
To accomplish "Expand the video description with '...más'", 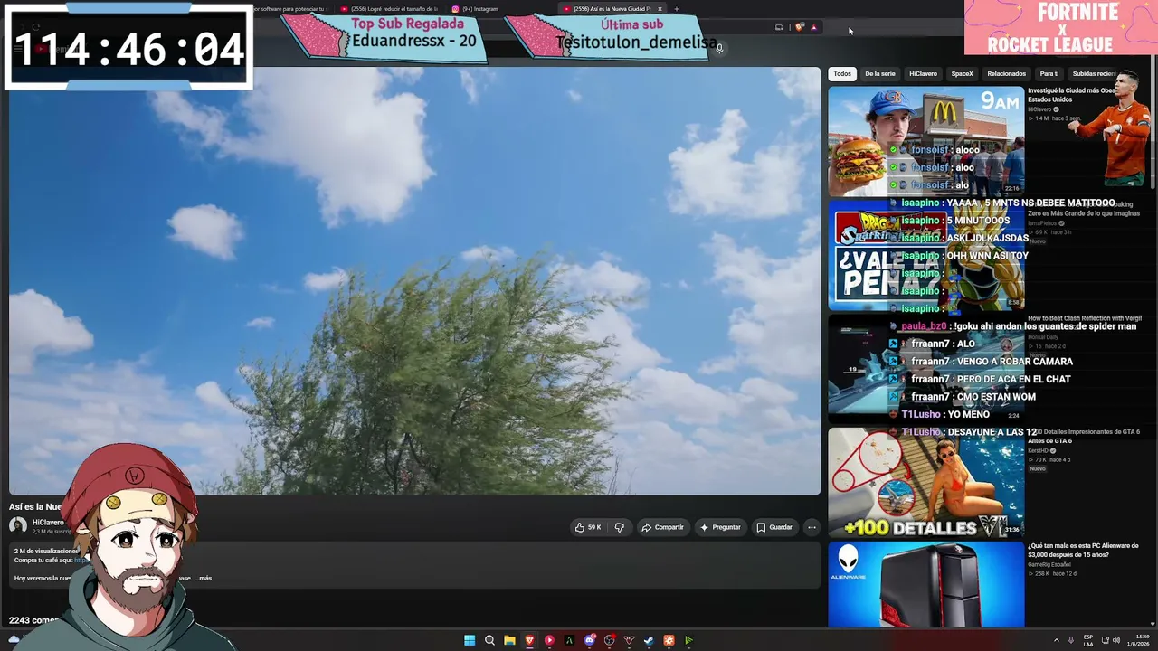I will 203,578.
